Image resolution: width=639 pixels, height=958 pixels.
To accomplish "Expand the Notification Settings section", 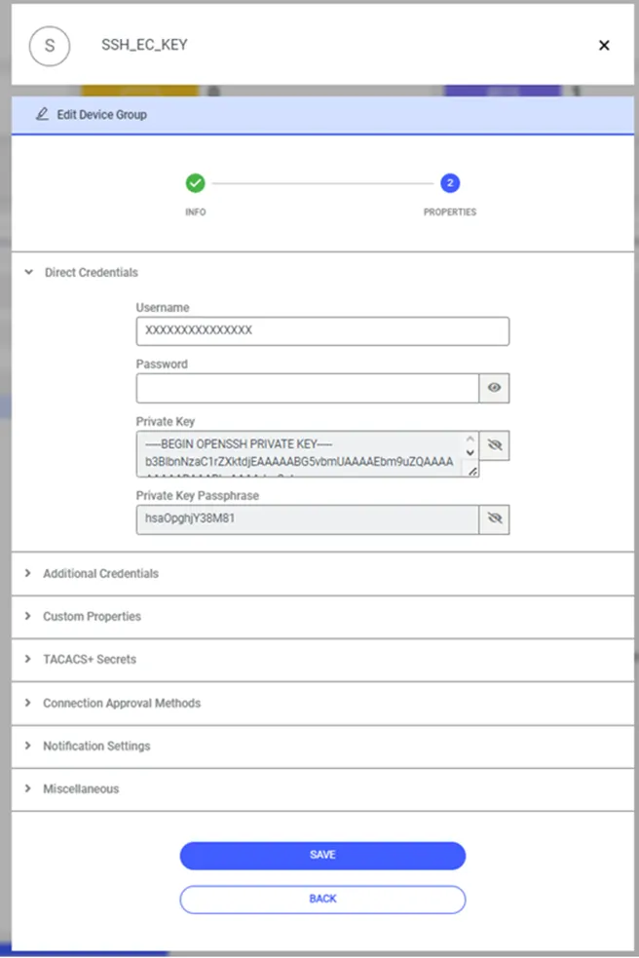I will [x=322, y=746].
